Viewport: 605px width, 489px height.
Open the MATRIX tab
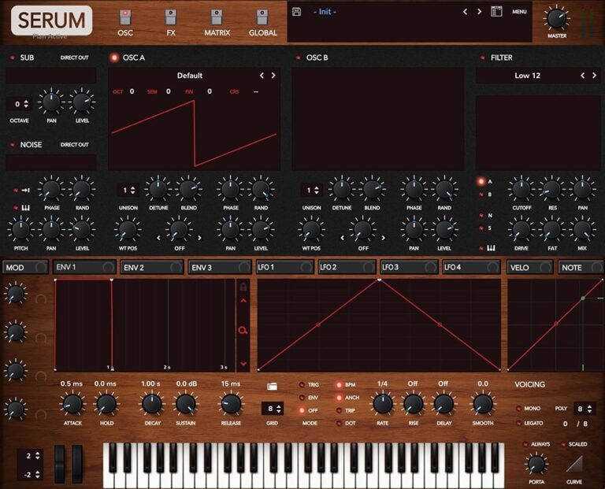click(217, 23)
